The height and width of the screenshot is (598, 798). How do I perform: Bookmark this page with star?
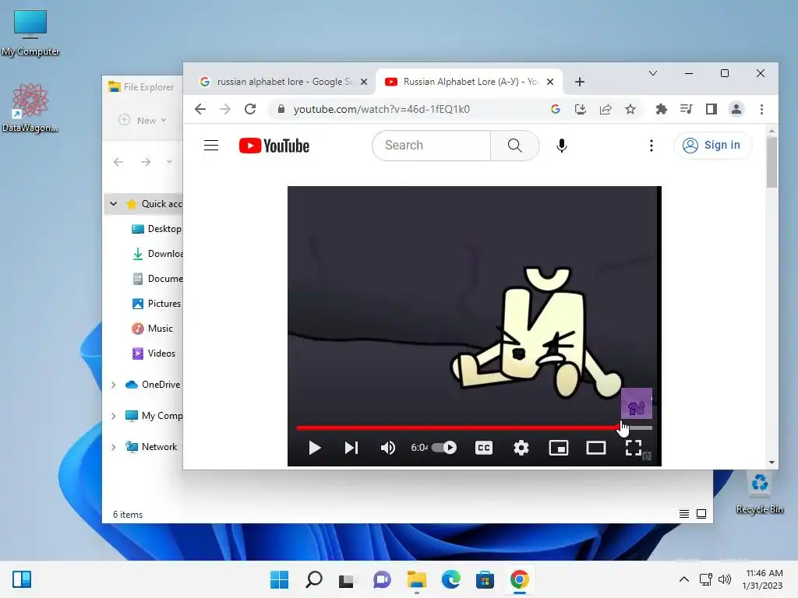pos(630,109)
